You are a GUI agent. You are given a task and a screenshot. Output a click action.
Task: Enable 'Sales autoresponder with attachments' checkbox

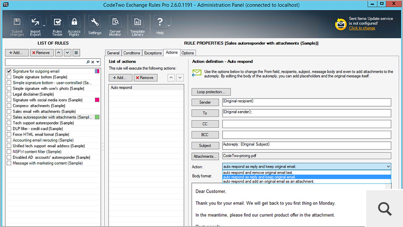pos(9,117)
